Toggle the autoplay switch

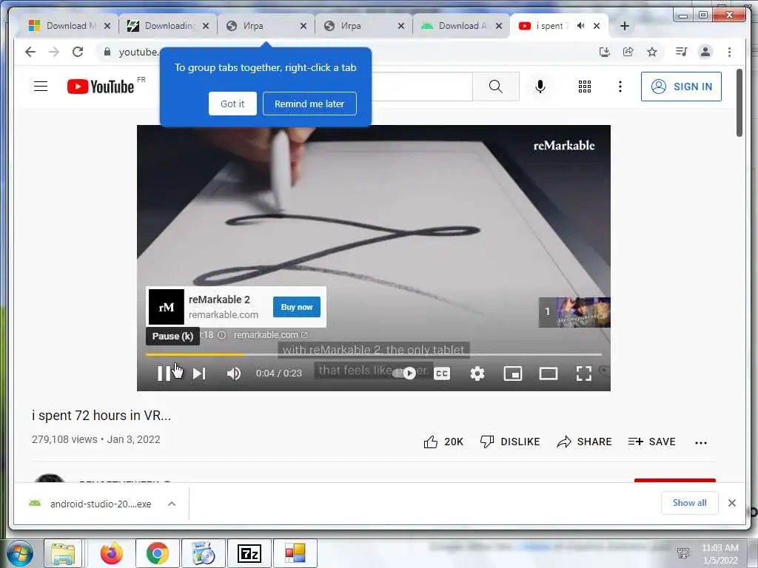pyautogui.click(x=405, y=373)
